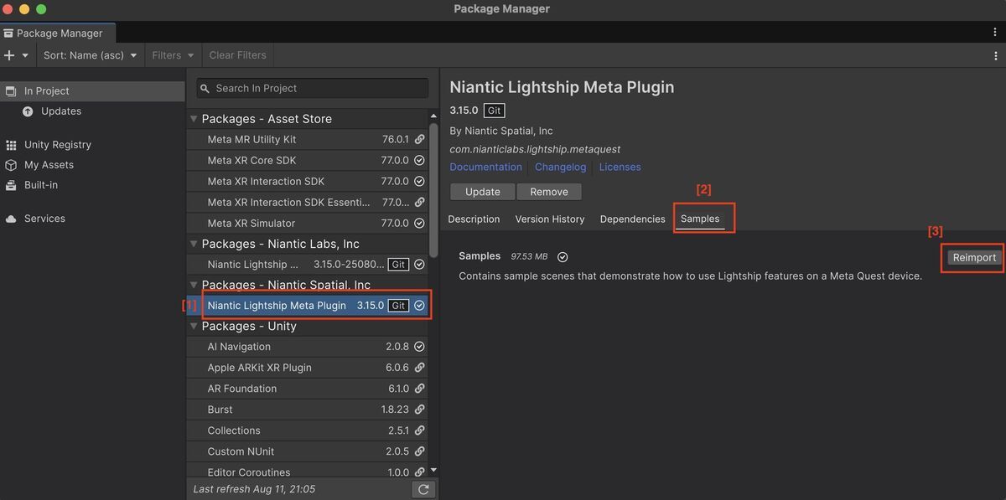Collapse Packages - Niantic Labs, Inc group

[x=194, y=244]
